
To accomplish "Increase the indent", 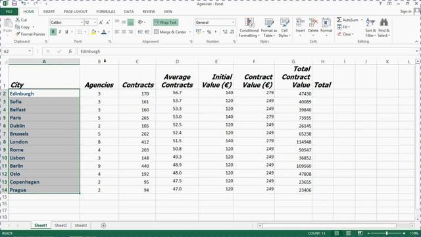I will pyautogui.click(x=147, y=32).
